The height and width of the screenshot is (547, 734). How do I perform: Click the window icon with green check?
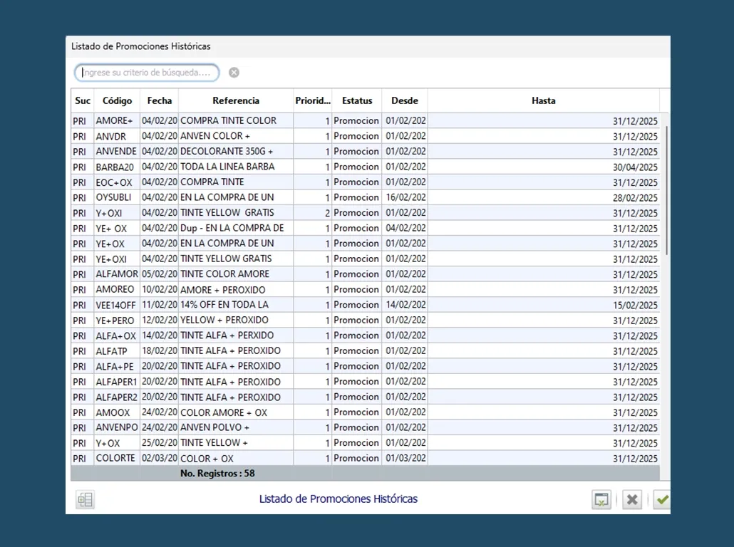point(601,500)
